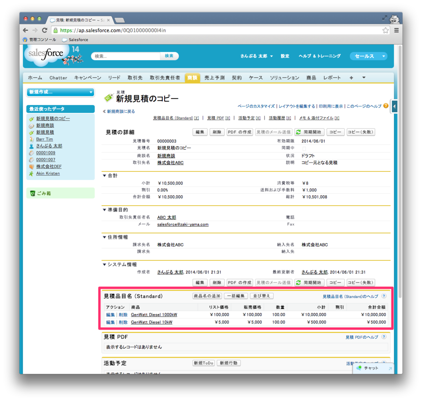Click top PDF の作成 button
Screen dimensions: 422x401
[x=239, y=132]
